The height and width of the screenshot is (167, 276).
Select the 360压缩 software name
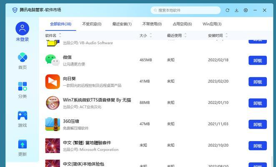tap(71, 121)
